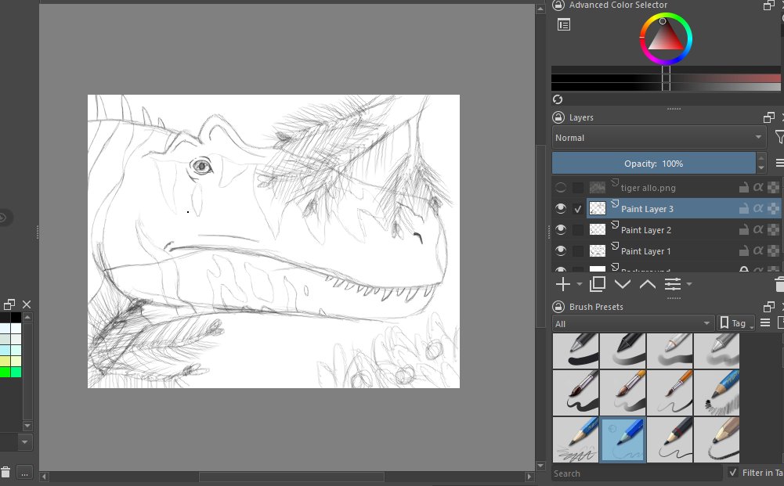Lock the Brush Presets docker
Viewport: 784px width, 486px height.
pyautogui.click(x=558, y=307)
